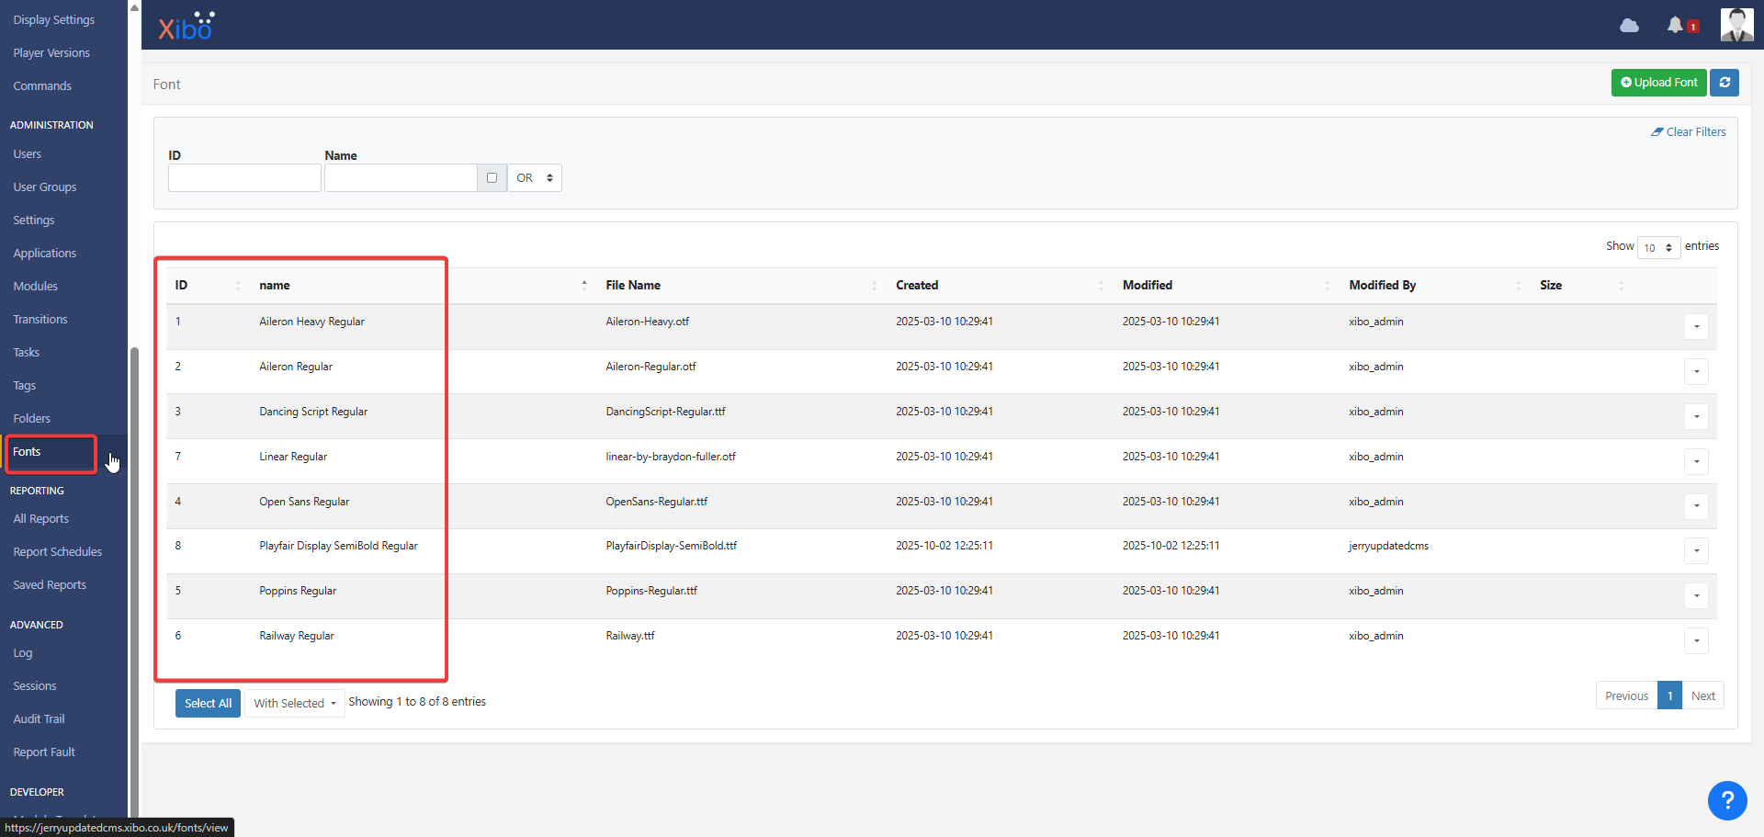1764x837 pixels.
Task: Open the notifications bell
Action: click(1675, 25)
